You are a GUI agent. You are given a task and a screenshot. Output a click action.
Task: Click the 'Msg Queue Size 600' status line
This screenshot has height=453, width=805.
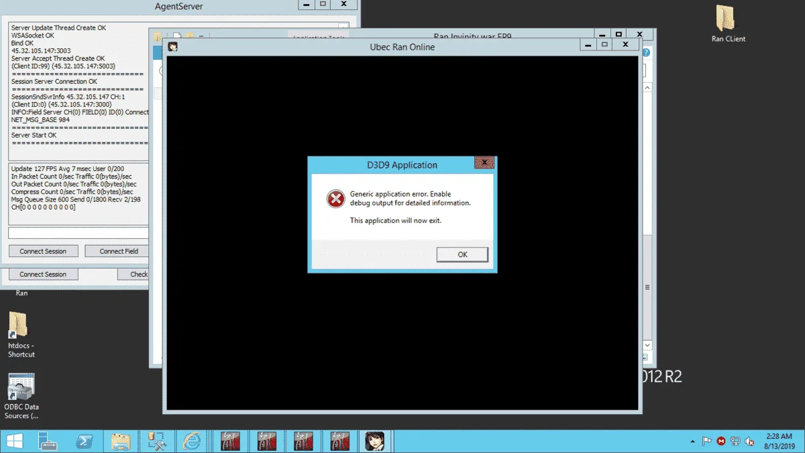pyautogui.click(x=76, y=199)
